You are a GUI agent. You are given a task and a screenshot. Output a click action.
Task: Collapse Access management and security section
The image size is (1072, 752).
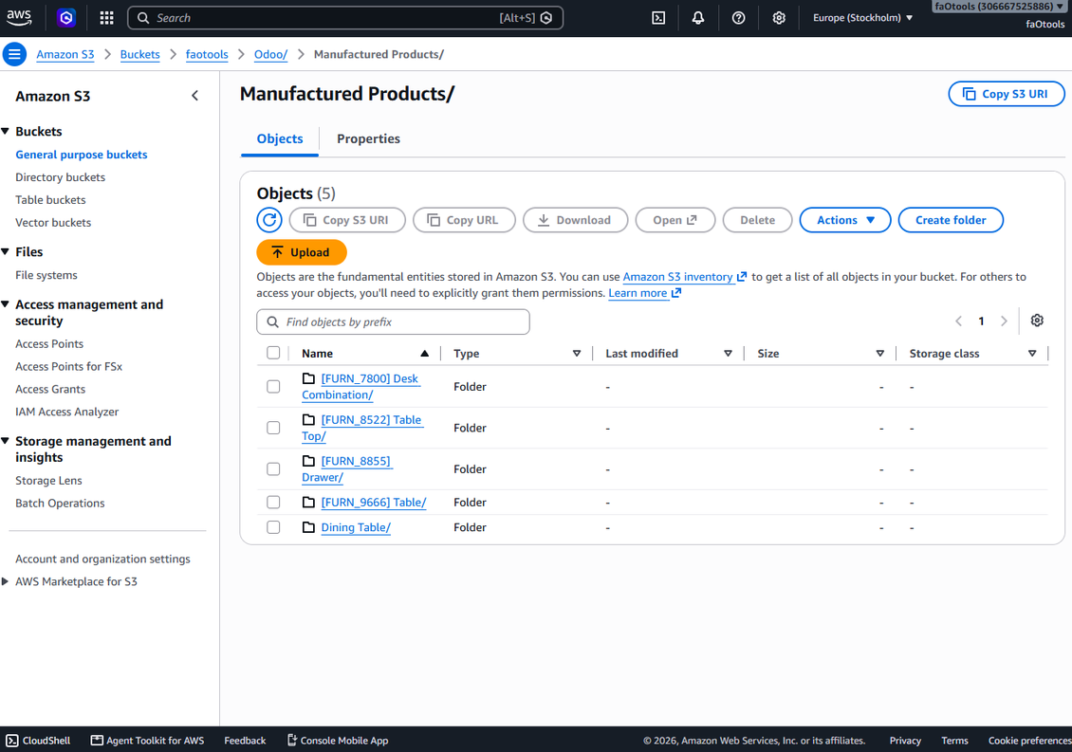6,304
